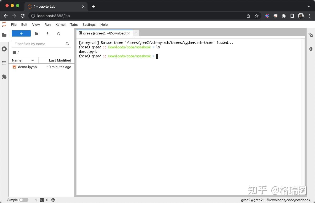This screenshot has width=315, height=203.
Task: Open the browser Extensions puzzle icon
Action: click(284, 16)
